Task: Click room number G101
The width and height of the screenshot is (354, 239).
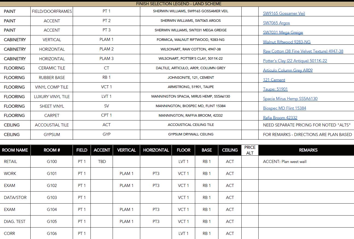Action: point(52,174)
